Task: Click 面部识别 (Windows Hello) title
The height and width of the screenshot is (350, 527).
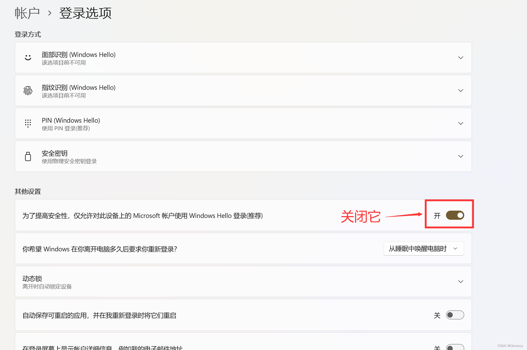Action: point(79,55)
